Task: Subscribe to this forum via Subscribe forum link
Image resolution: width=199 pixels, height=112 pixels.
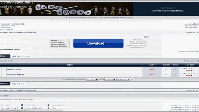Action: click(x=6, y=61)
